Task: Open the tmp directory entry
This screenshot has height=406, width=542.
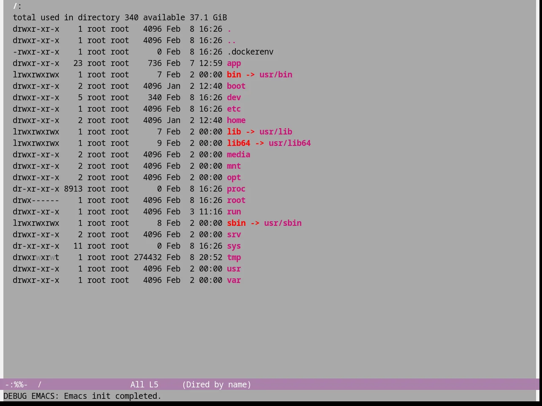Action: click(x=234, y=257)
